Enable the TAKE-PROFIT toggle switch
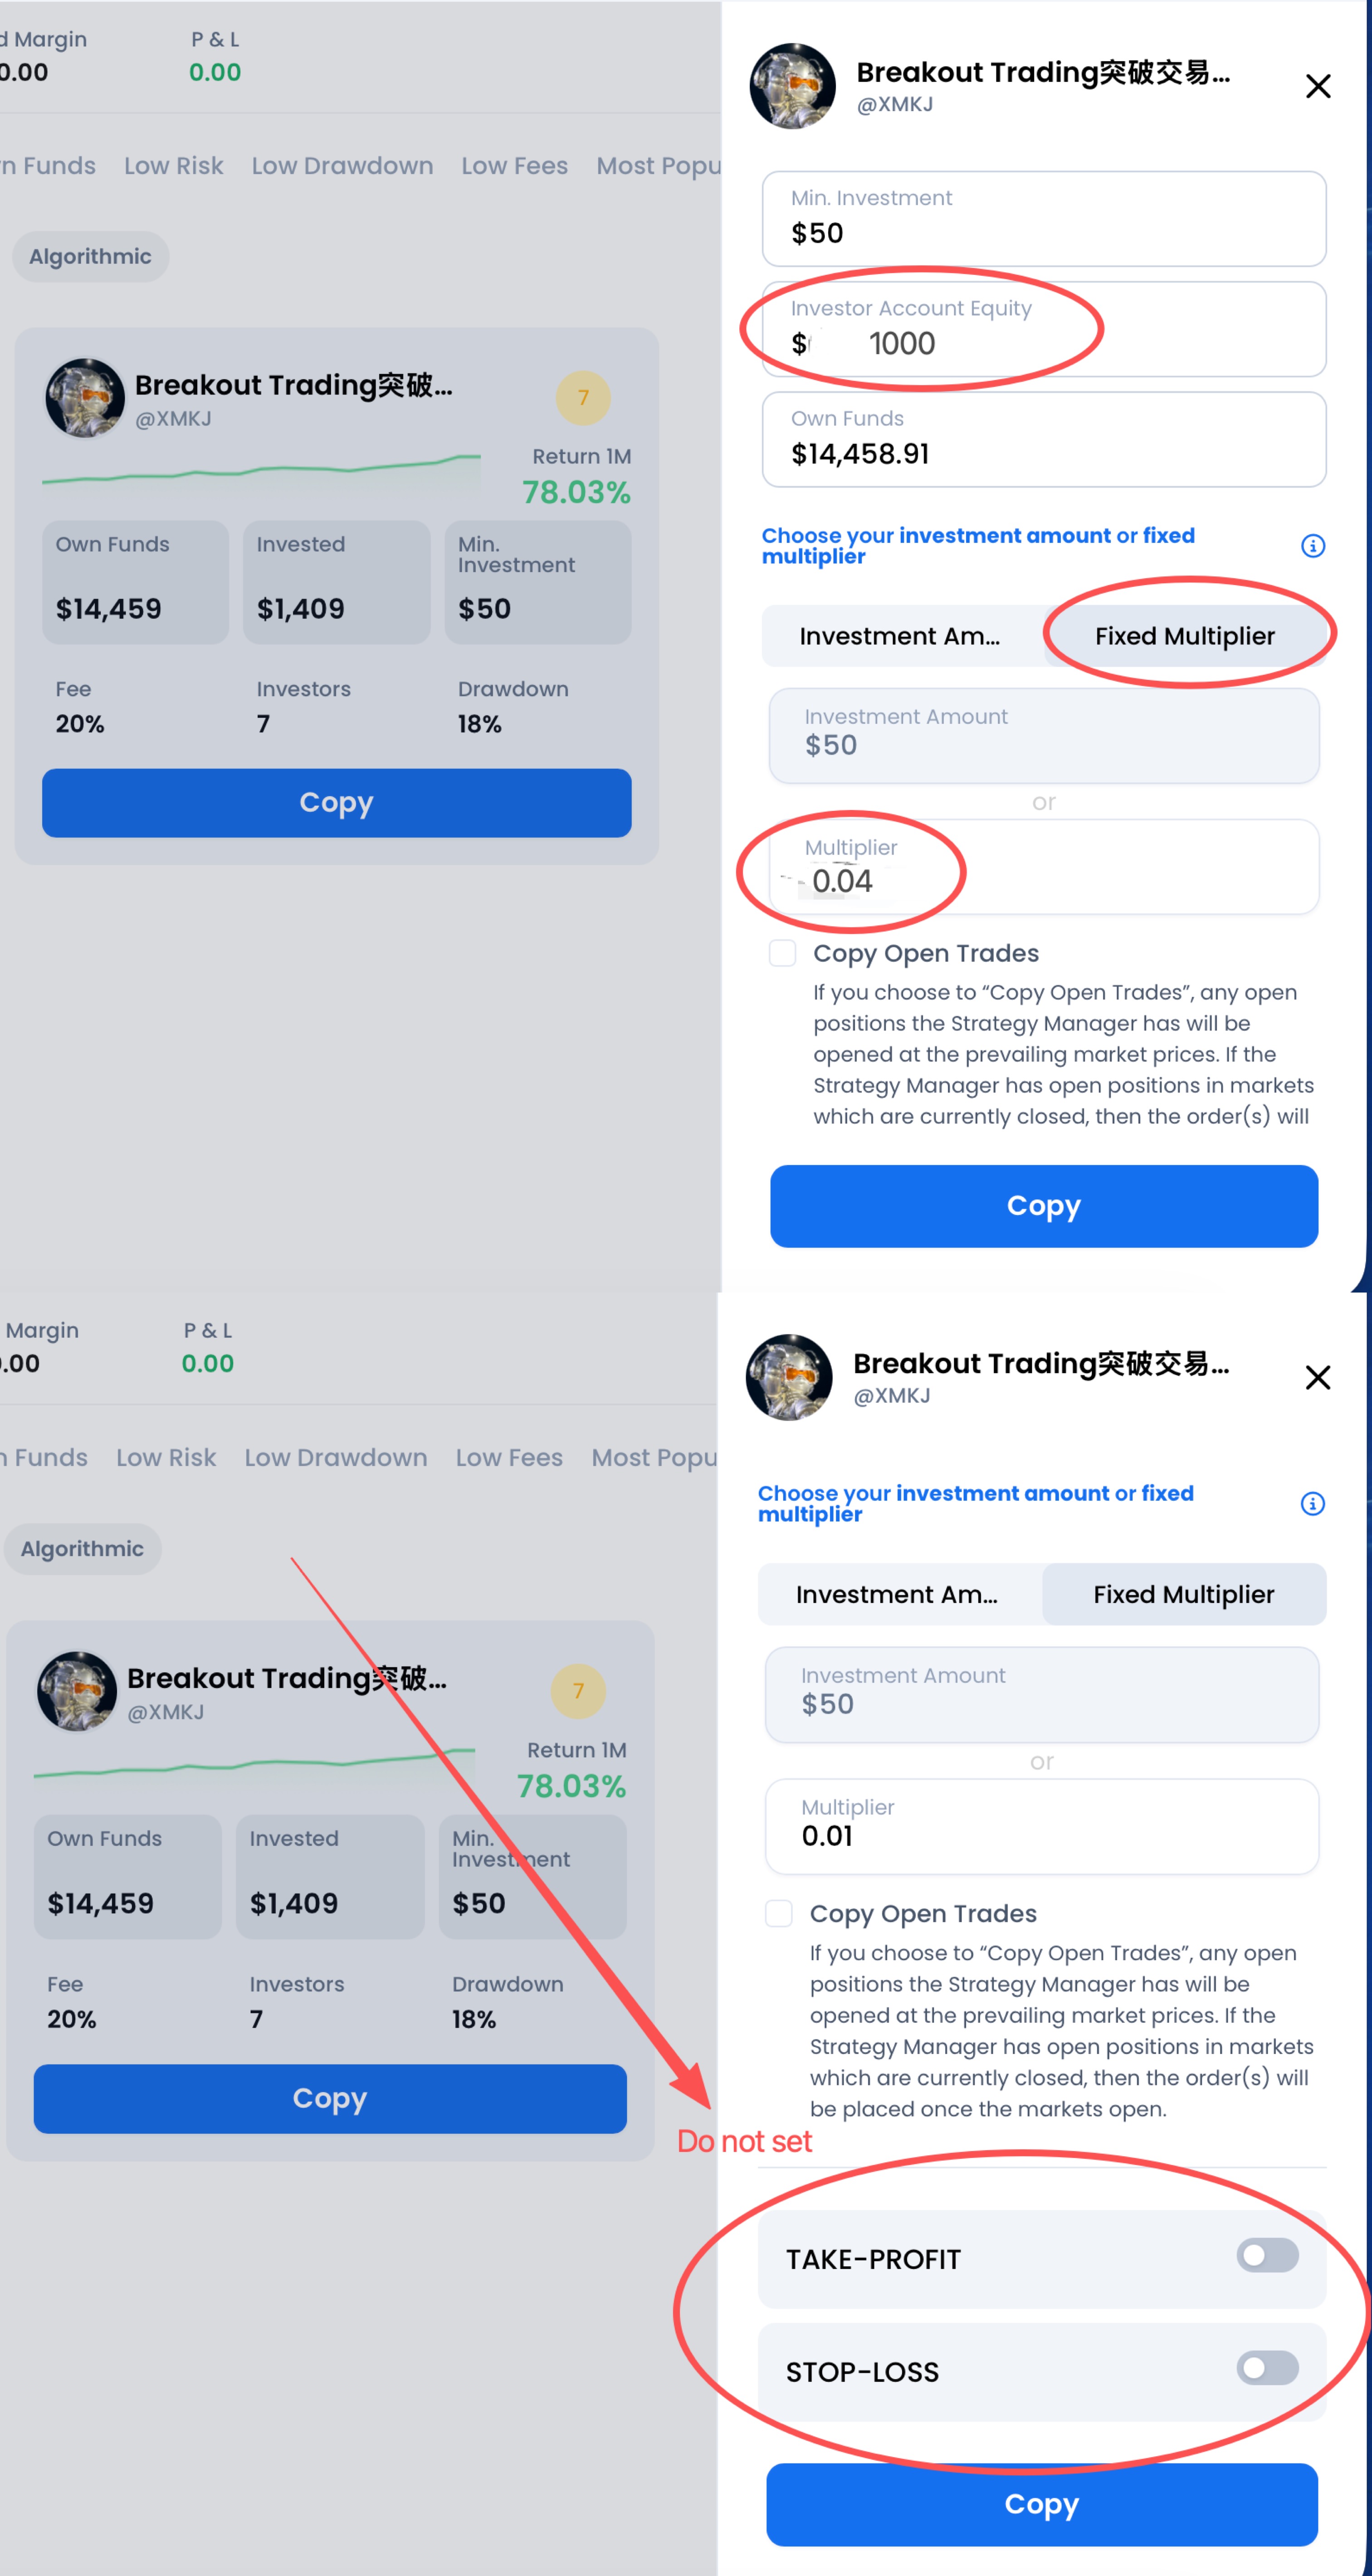 click(1266, 2256)
